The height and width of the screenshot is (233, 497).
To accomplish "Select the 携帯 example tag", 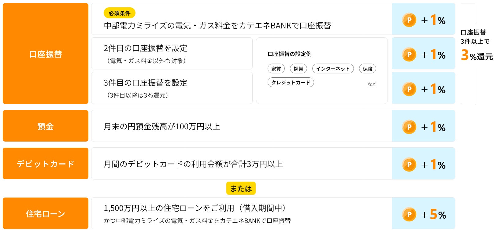I will [x=298, y=69].
